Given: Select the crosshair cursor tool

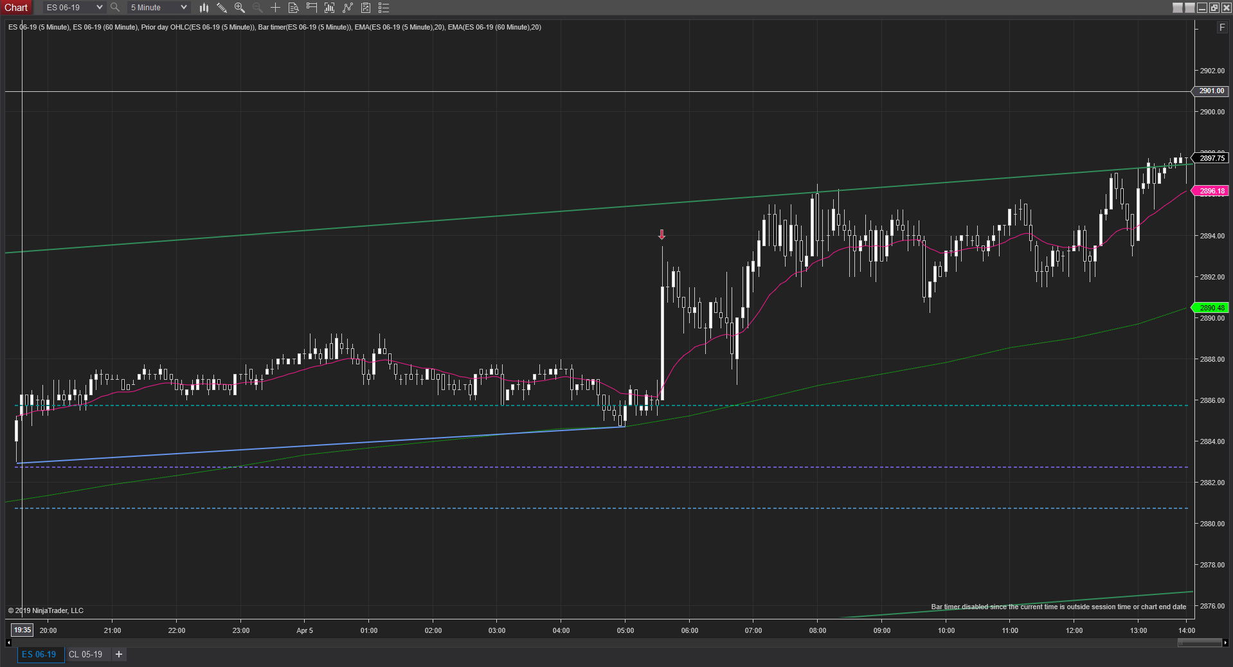Looking at the screenshot, I should (x=276, y=8).
